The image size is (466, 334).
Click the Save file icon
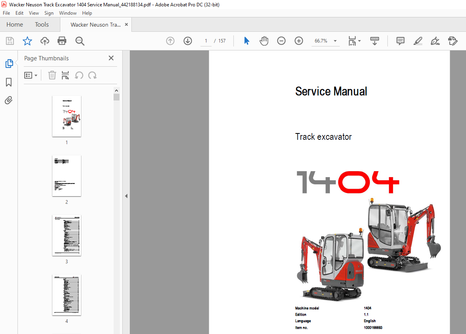[10, 41]
